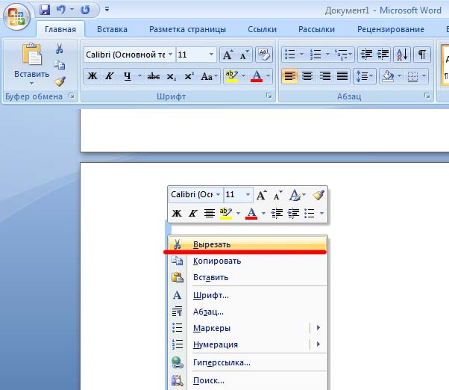
Task: Click ribbon bullets list button
Action: 290,55
